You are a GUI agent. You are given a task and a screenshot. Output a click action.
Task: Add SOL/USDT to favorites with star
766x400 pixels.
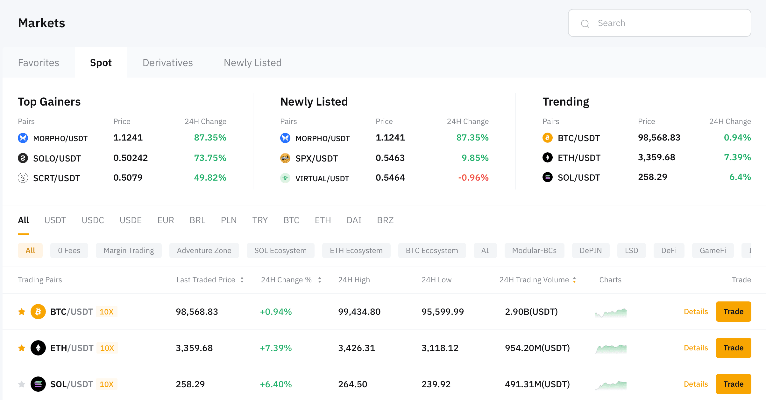pos(22,384)
